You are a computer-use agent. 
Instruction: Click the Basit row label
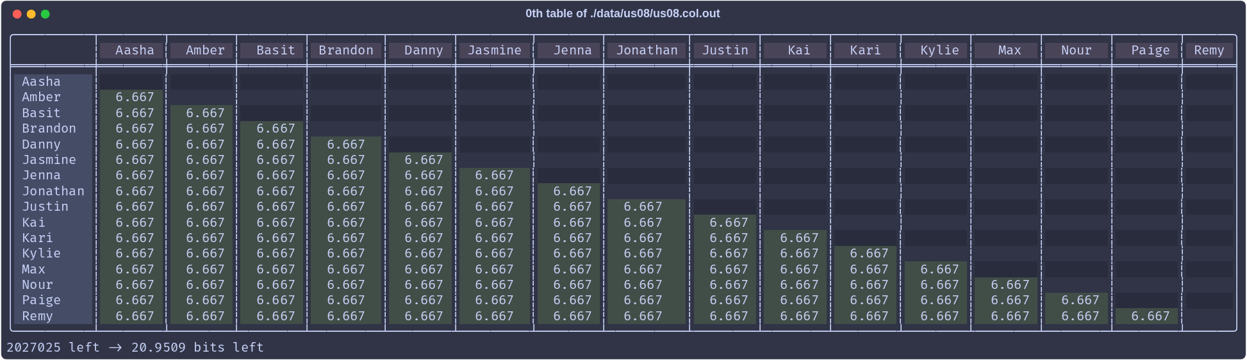pyautogui.click(x=53, y=113)
